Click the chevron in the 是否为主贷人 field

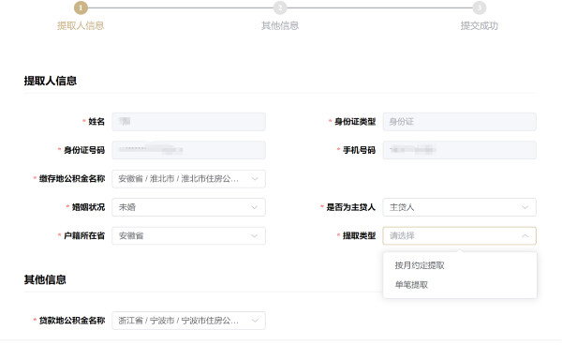(525, 207)
